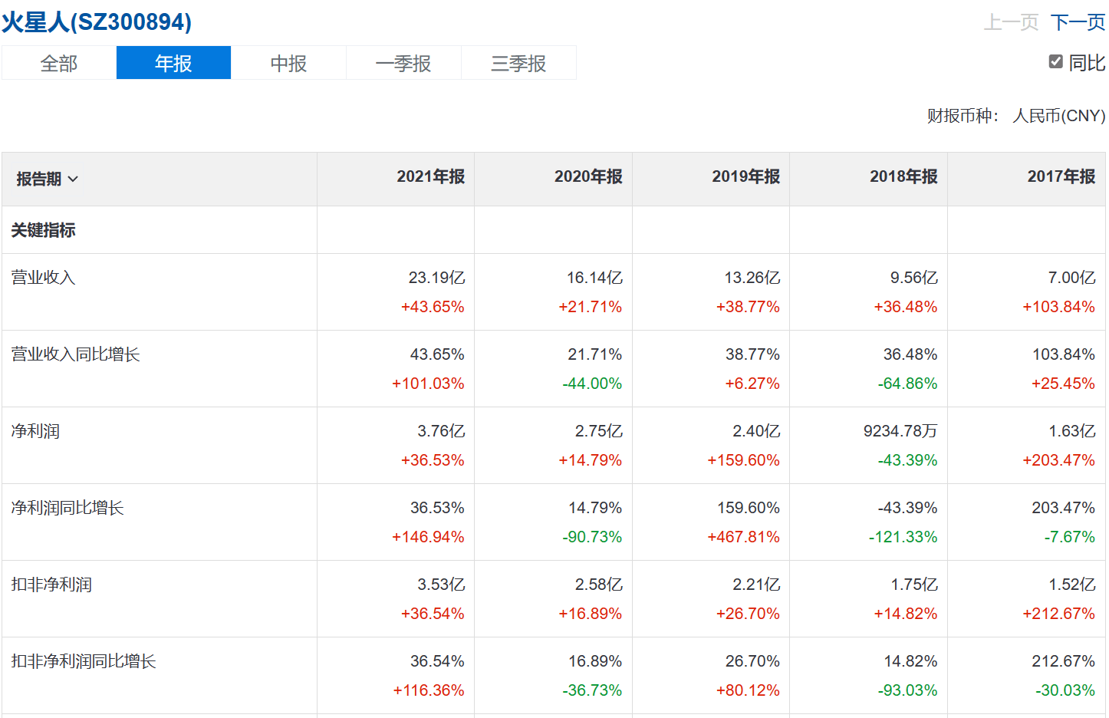This screenshot has height=718, width=1109.
Task: Select the 2020年报 column header
Action: tap(588, 176)
